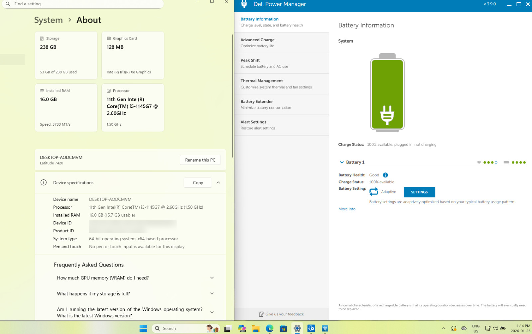The height and width of the screenshot is (334, 532).
Task: Collapse the Device specifications section
Action: pyautogui.click(x=218, y=182)
